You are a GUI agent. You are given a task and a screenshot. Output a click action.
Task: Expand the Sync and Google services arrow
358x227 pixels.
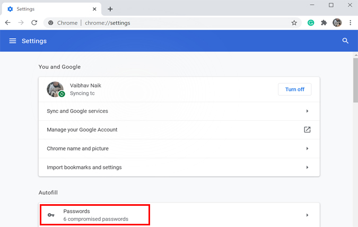point(307,111)
